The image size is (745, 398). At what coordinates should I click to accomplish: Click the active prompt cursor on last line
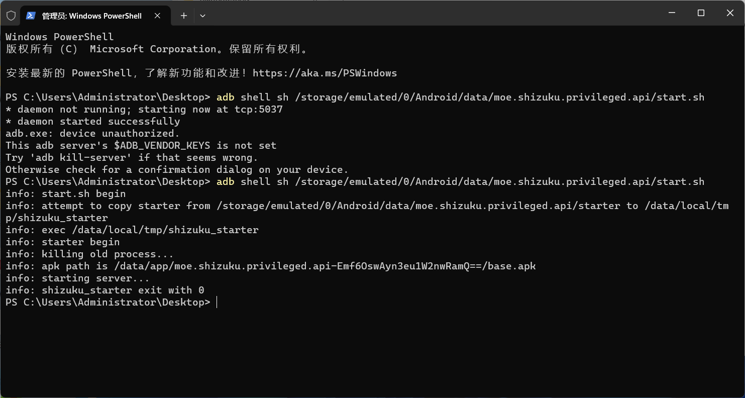217,302
